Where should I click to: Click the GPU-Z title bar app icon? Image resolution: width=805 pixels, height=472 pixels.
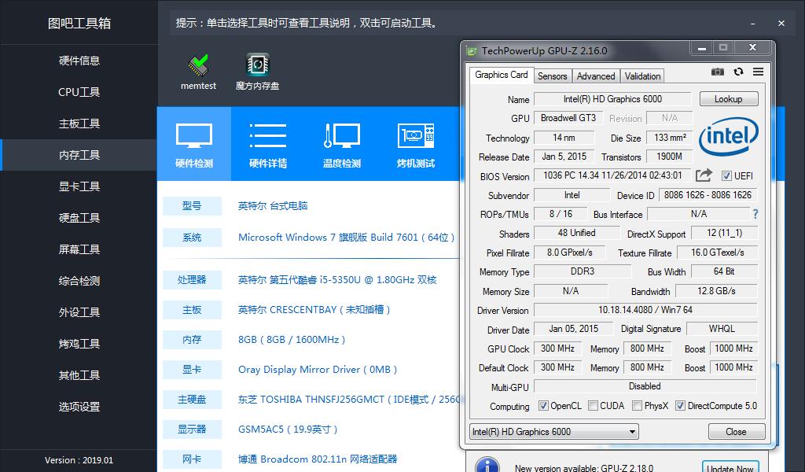[x=472, y=51]
